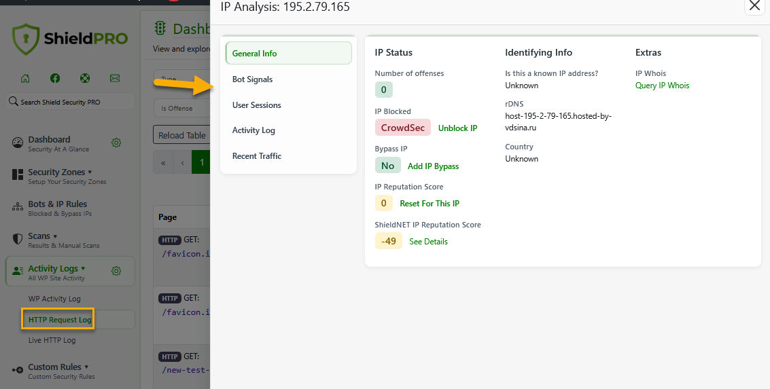Click the Add IP Bypass link
This screenshot has width=770, height=389.
click(433, 166)
